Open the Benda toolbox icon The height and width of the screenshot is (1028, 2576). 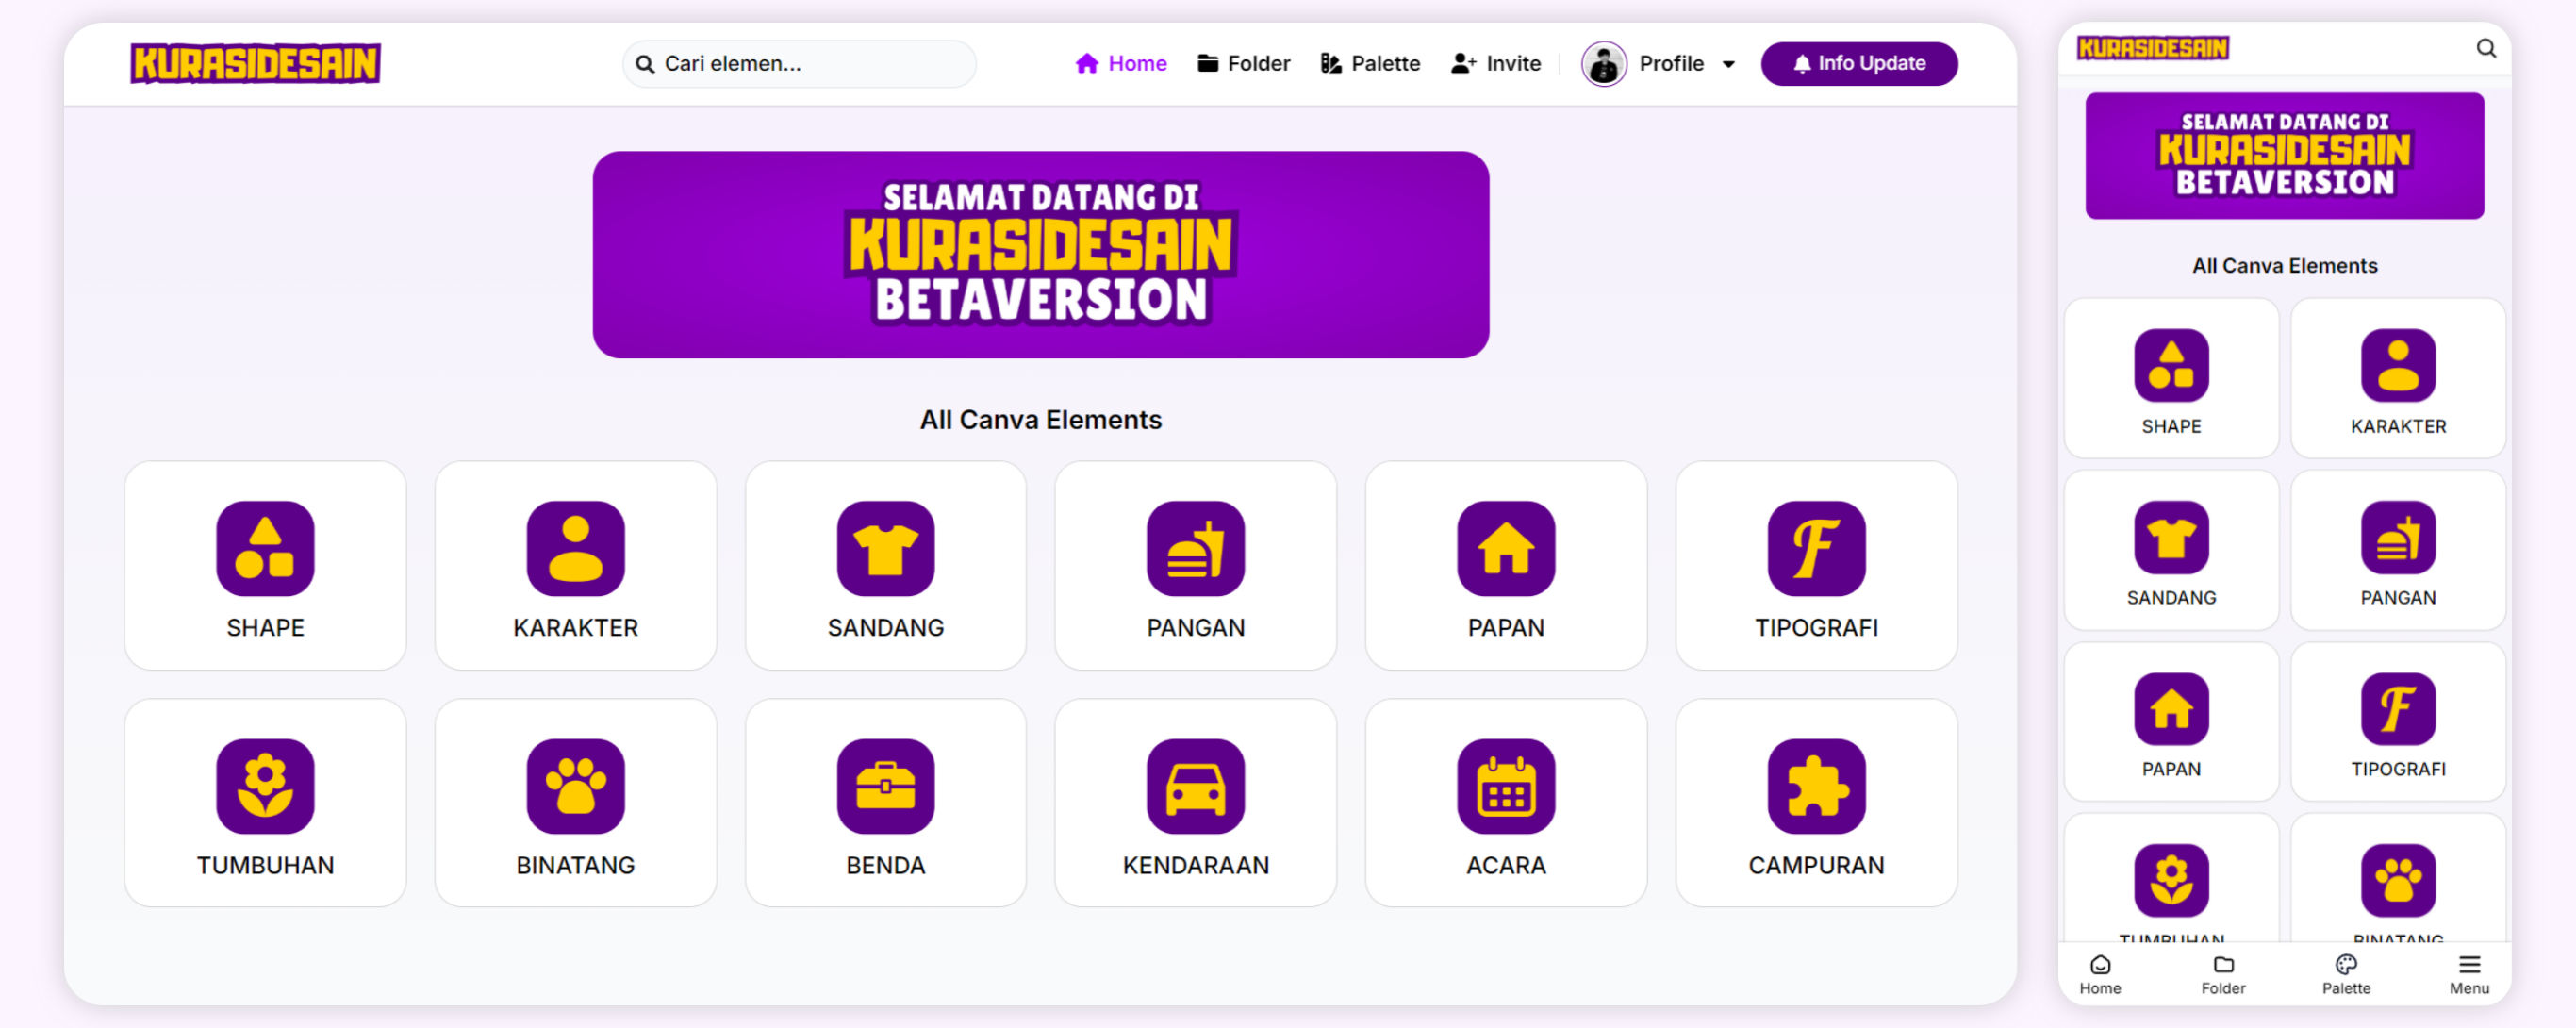coord(885,786)
